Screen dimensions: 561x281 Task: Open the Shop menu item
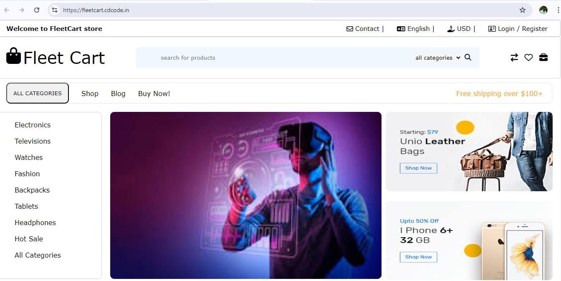[x=90, y=94]
